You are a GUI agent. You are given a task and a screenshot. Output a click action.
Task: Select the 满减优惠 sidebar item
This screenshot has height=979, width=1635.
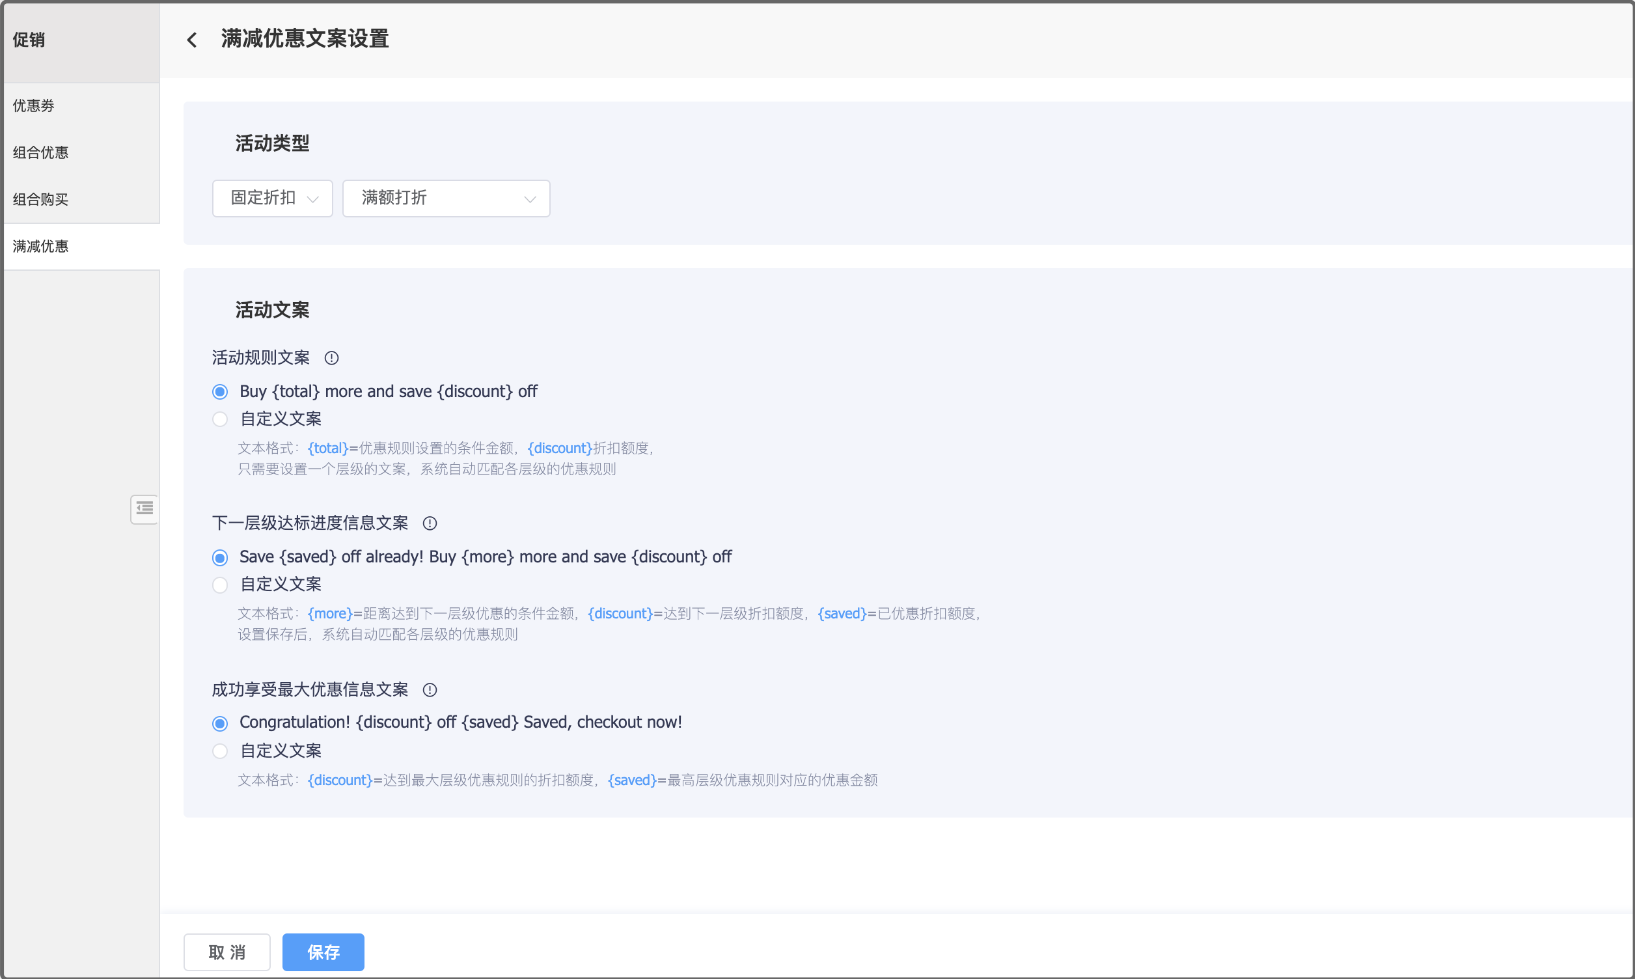[40, 246]
